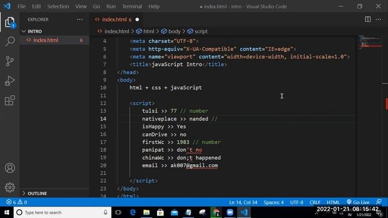Click the Windows Start button
This screenshot has height=218, width=388.
coord(7,213)
